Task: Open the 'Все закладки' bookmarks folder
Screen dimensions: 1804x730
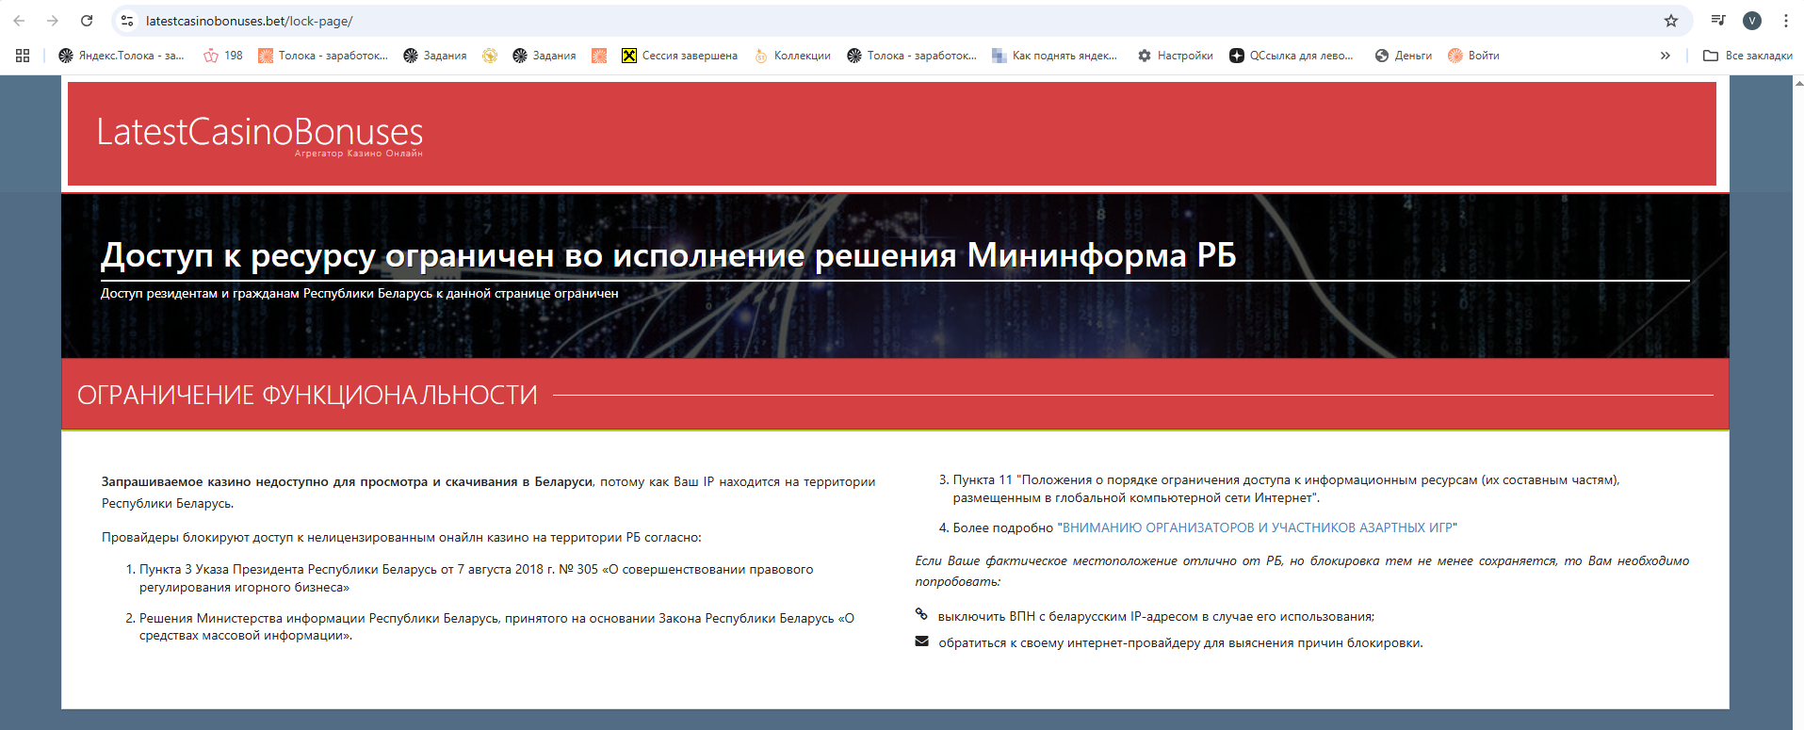Action: [1748, 56]
